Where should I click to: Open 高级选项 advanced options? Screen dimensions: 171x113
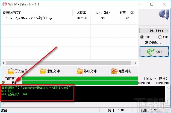coord(154,43)
